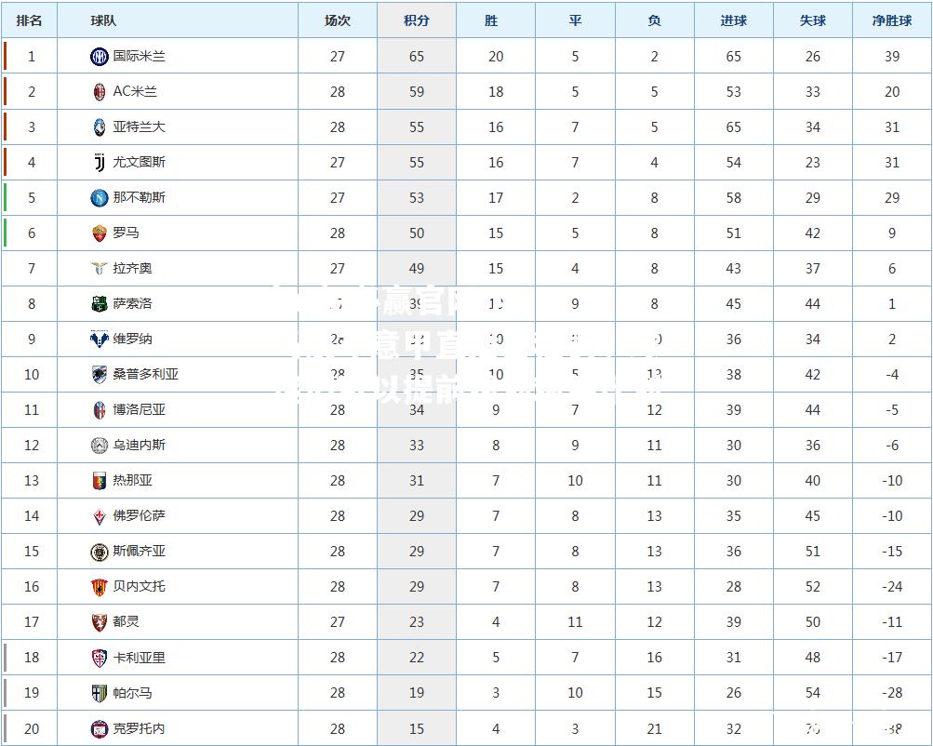Click the Parma (帕尔马) club crest

100,693
